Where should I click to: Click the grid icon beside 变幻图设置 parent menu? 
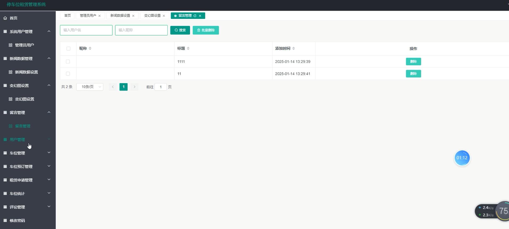pyautogui.click(x=5, y=86)
